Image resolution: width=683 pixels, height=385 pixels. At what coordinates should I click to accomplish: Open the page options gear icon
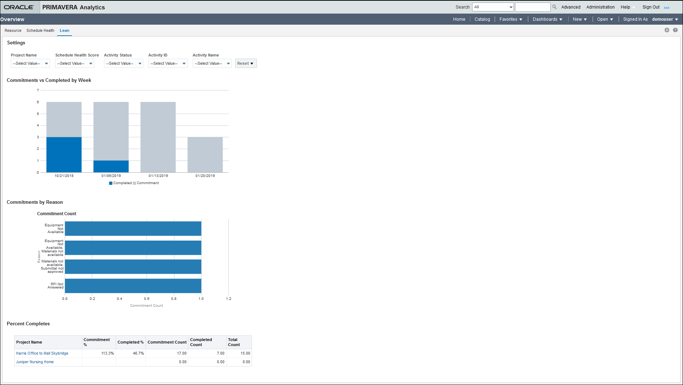667,30
